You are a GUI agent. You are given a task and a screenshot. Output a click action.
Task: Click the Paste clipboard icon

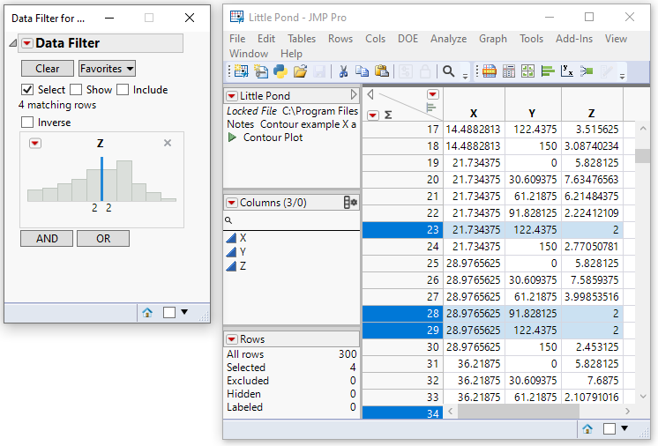click(x=381, y=71)
